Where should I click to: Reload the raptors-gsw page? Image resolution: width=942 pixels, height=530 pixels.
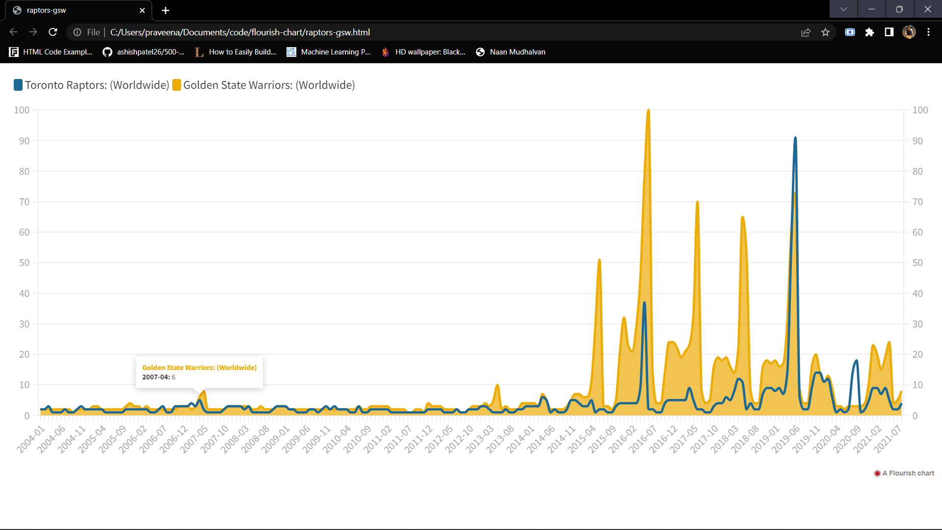click(52, 32)
